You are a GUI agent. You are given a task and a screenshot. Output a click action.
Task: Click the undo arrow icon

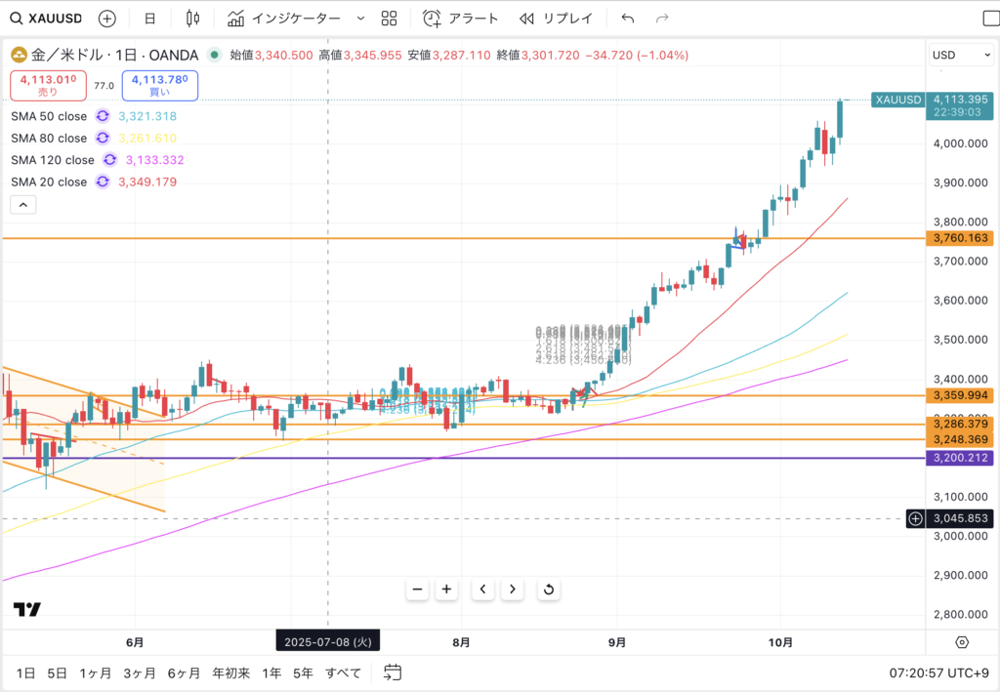click(x=628, y=19)
